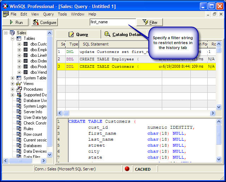This screenshot has height=182, width=226.
Task: Click the Procedures icon
Action: click(x=19, y=89)
